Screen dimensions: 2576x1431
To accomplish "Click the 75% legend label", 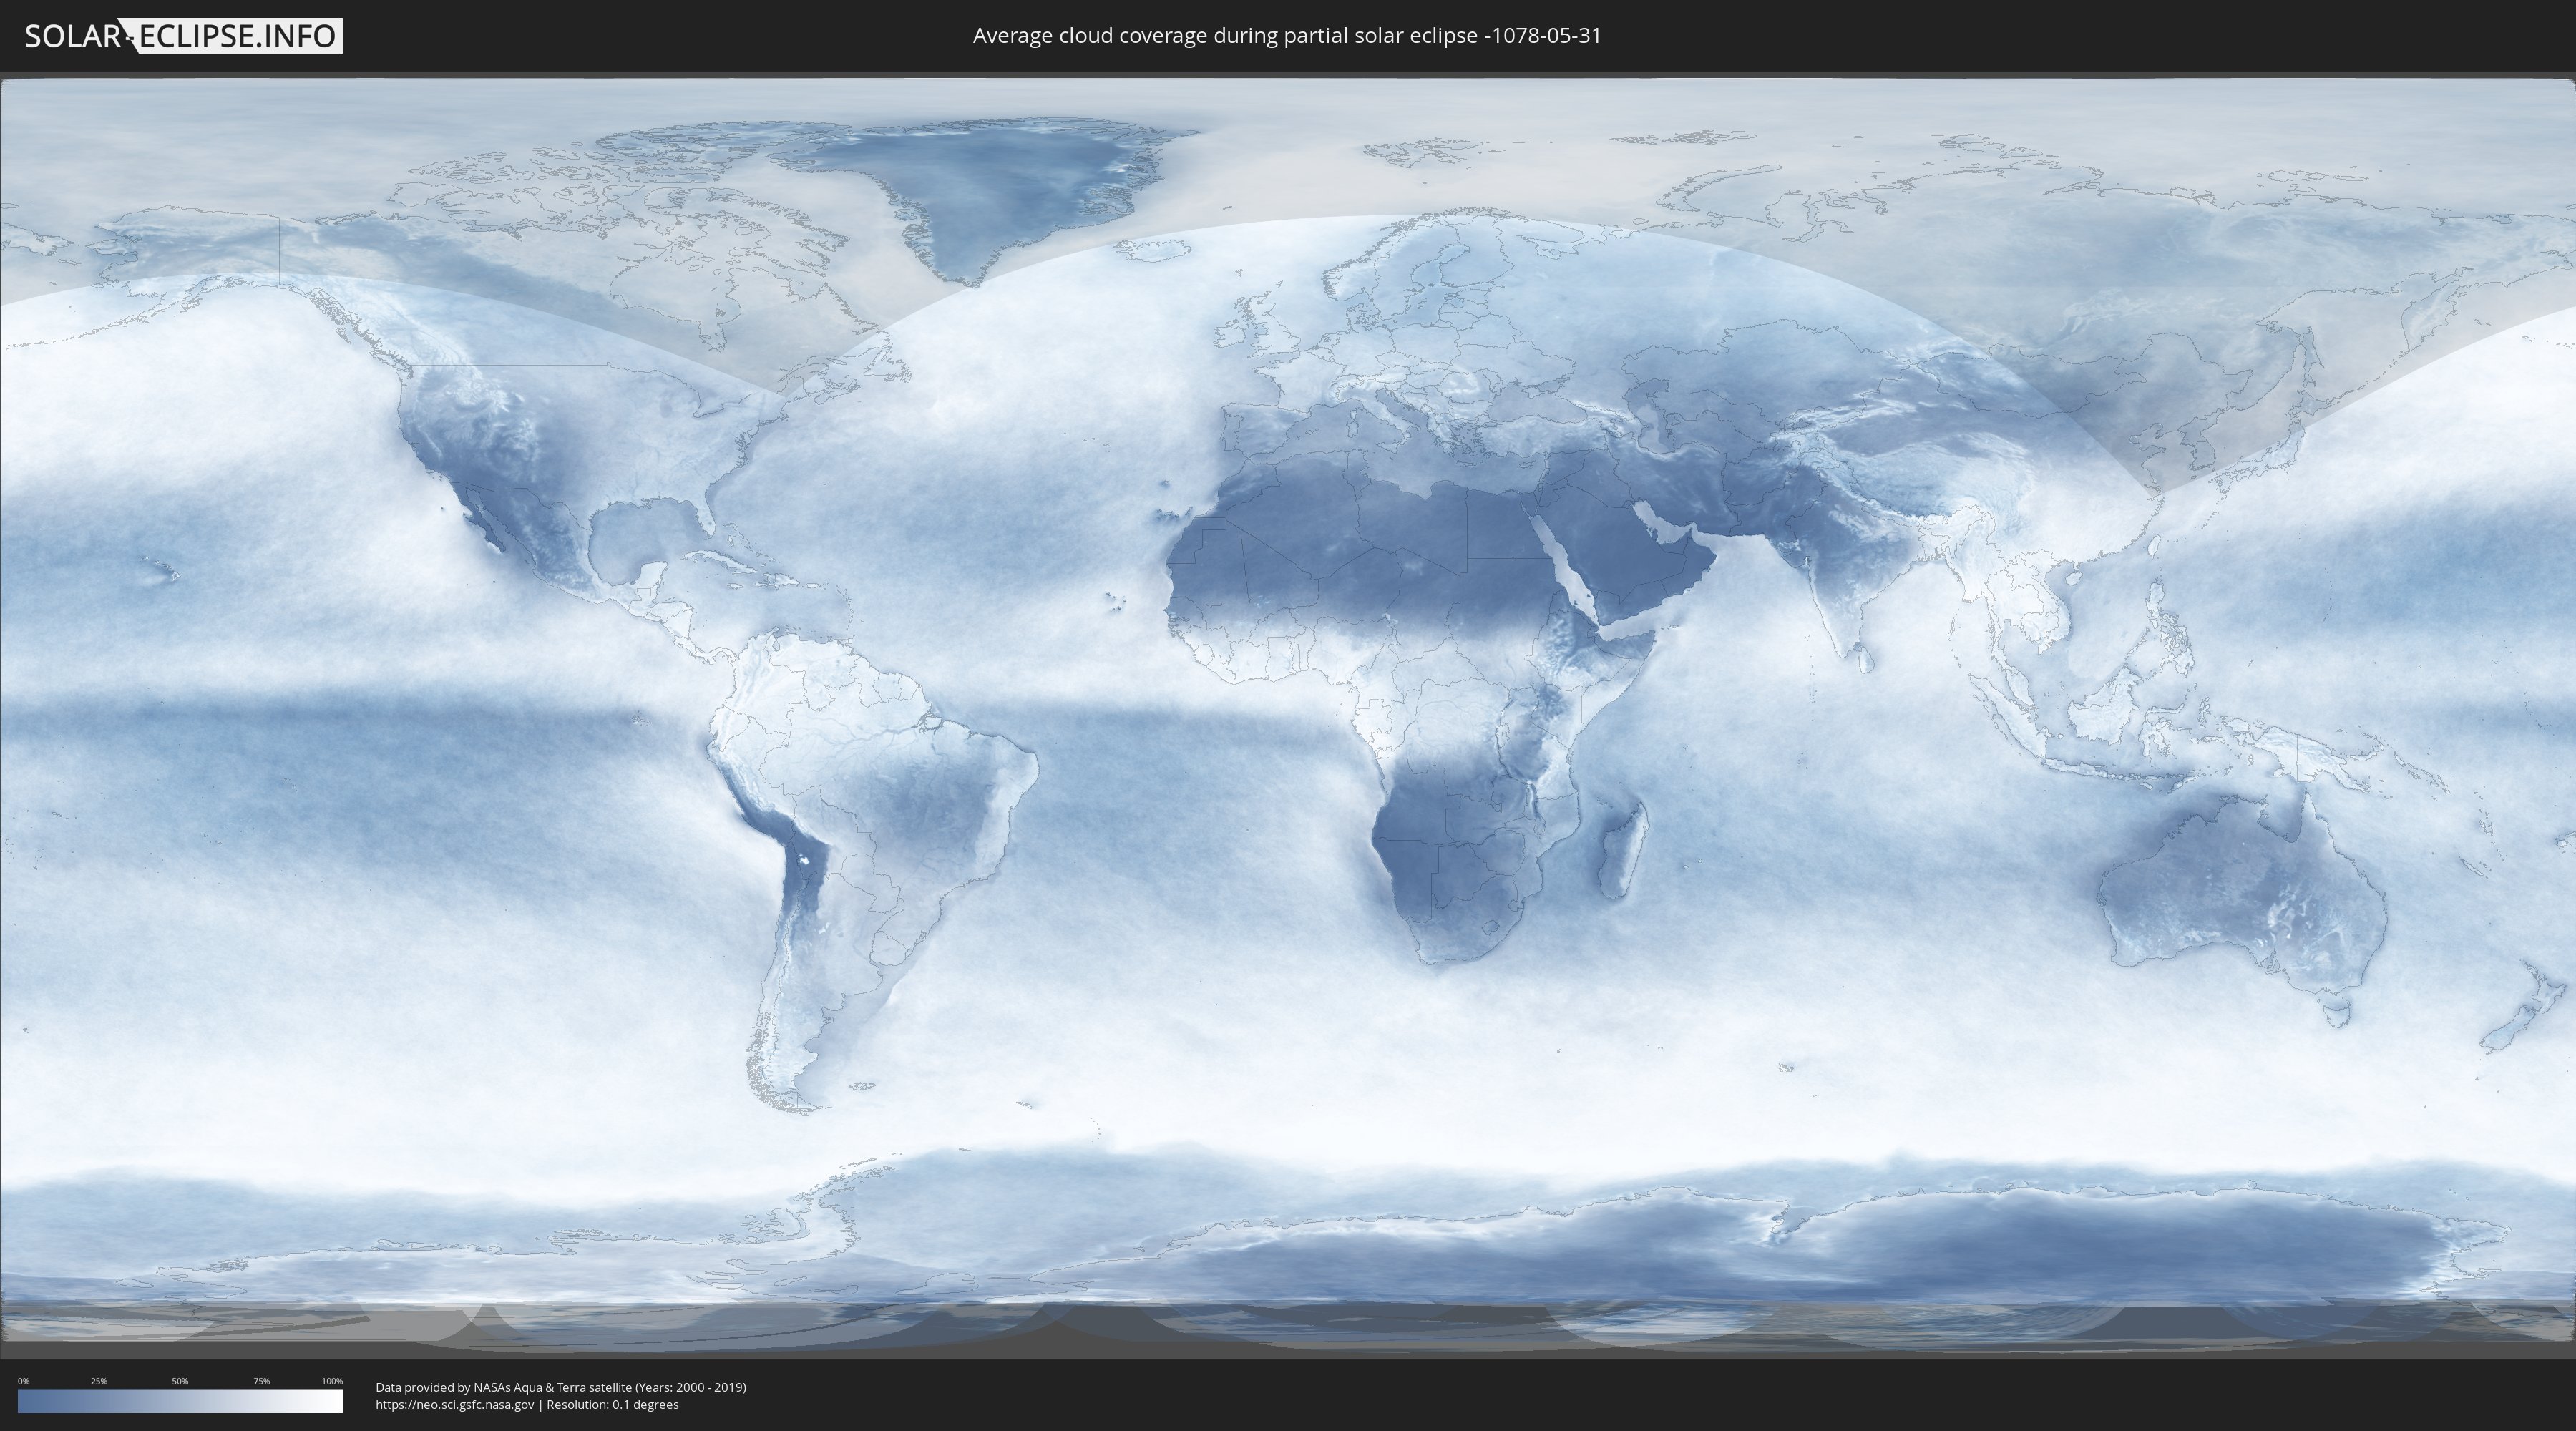I will 261,1381.
